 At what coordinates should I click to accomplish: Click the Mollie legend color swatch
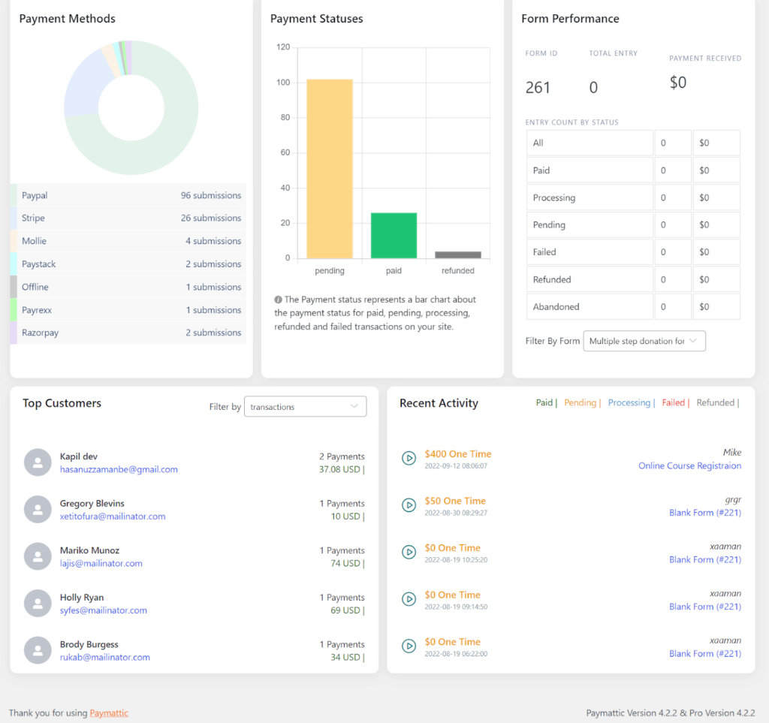tap(14, 241)
